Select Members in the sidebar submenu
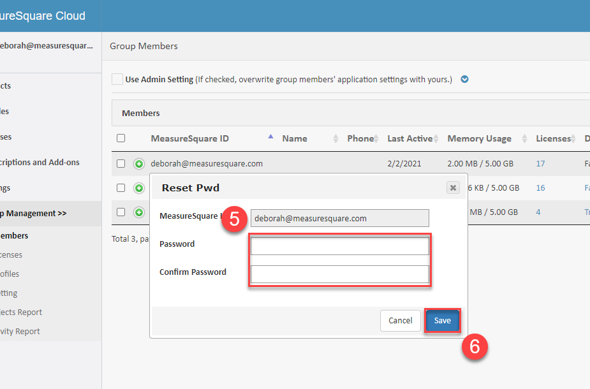The image size is (590, 389). point(14,235)
